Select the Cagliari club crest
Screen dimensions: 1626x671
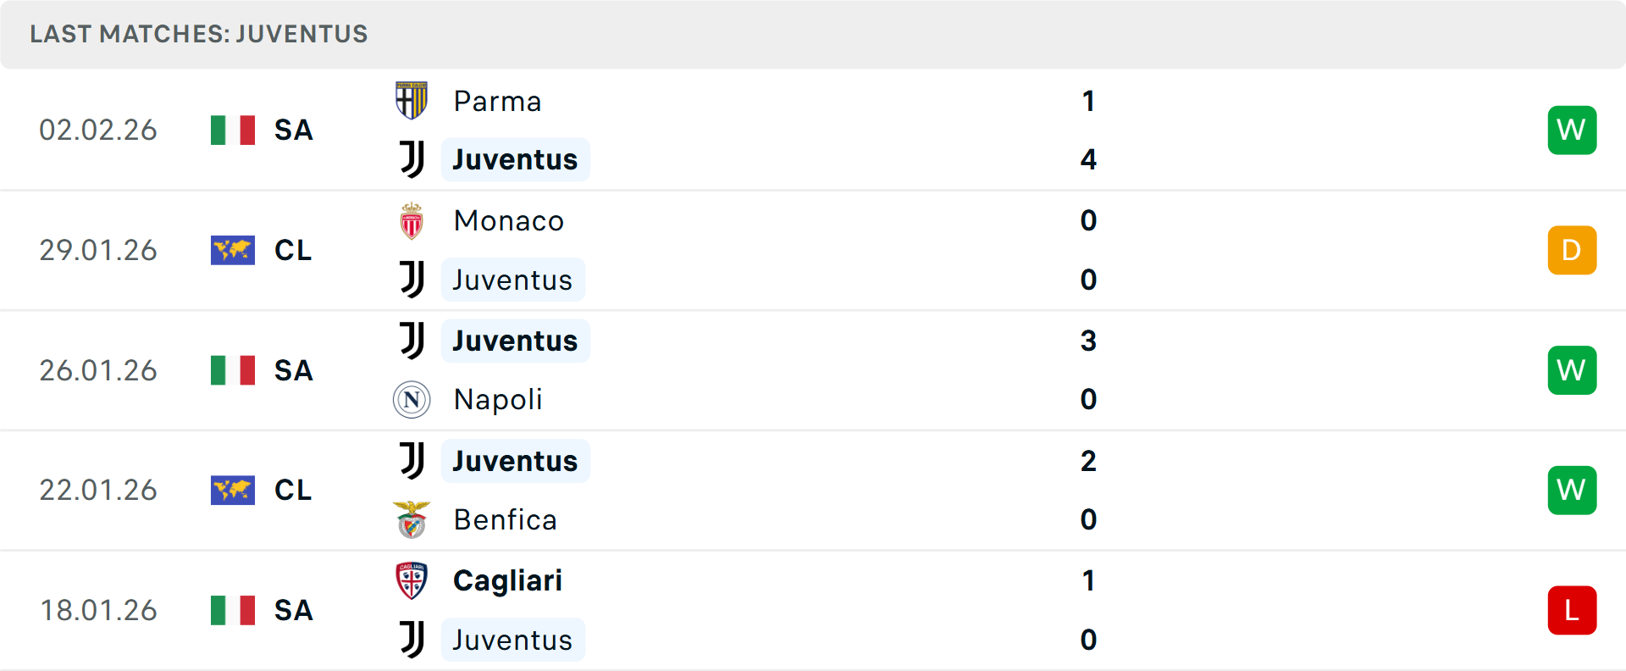tap(412, 581)
